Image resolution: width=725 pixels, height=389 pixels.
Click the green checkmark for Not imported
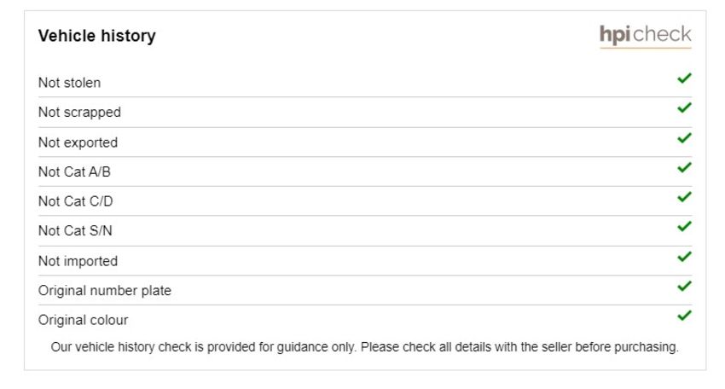click(x=684, y=257)
